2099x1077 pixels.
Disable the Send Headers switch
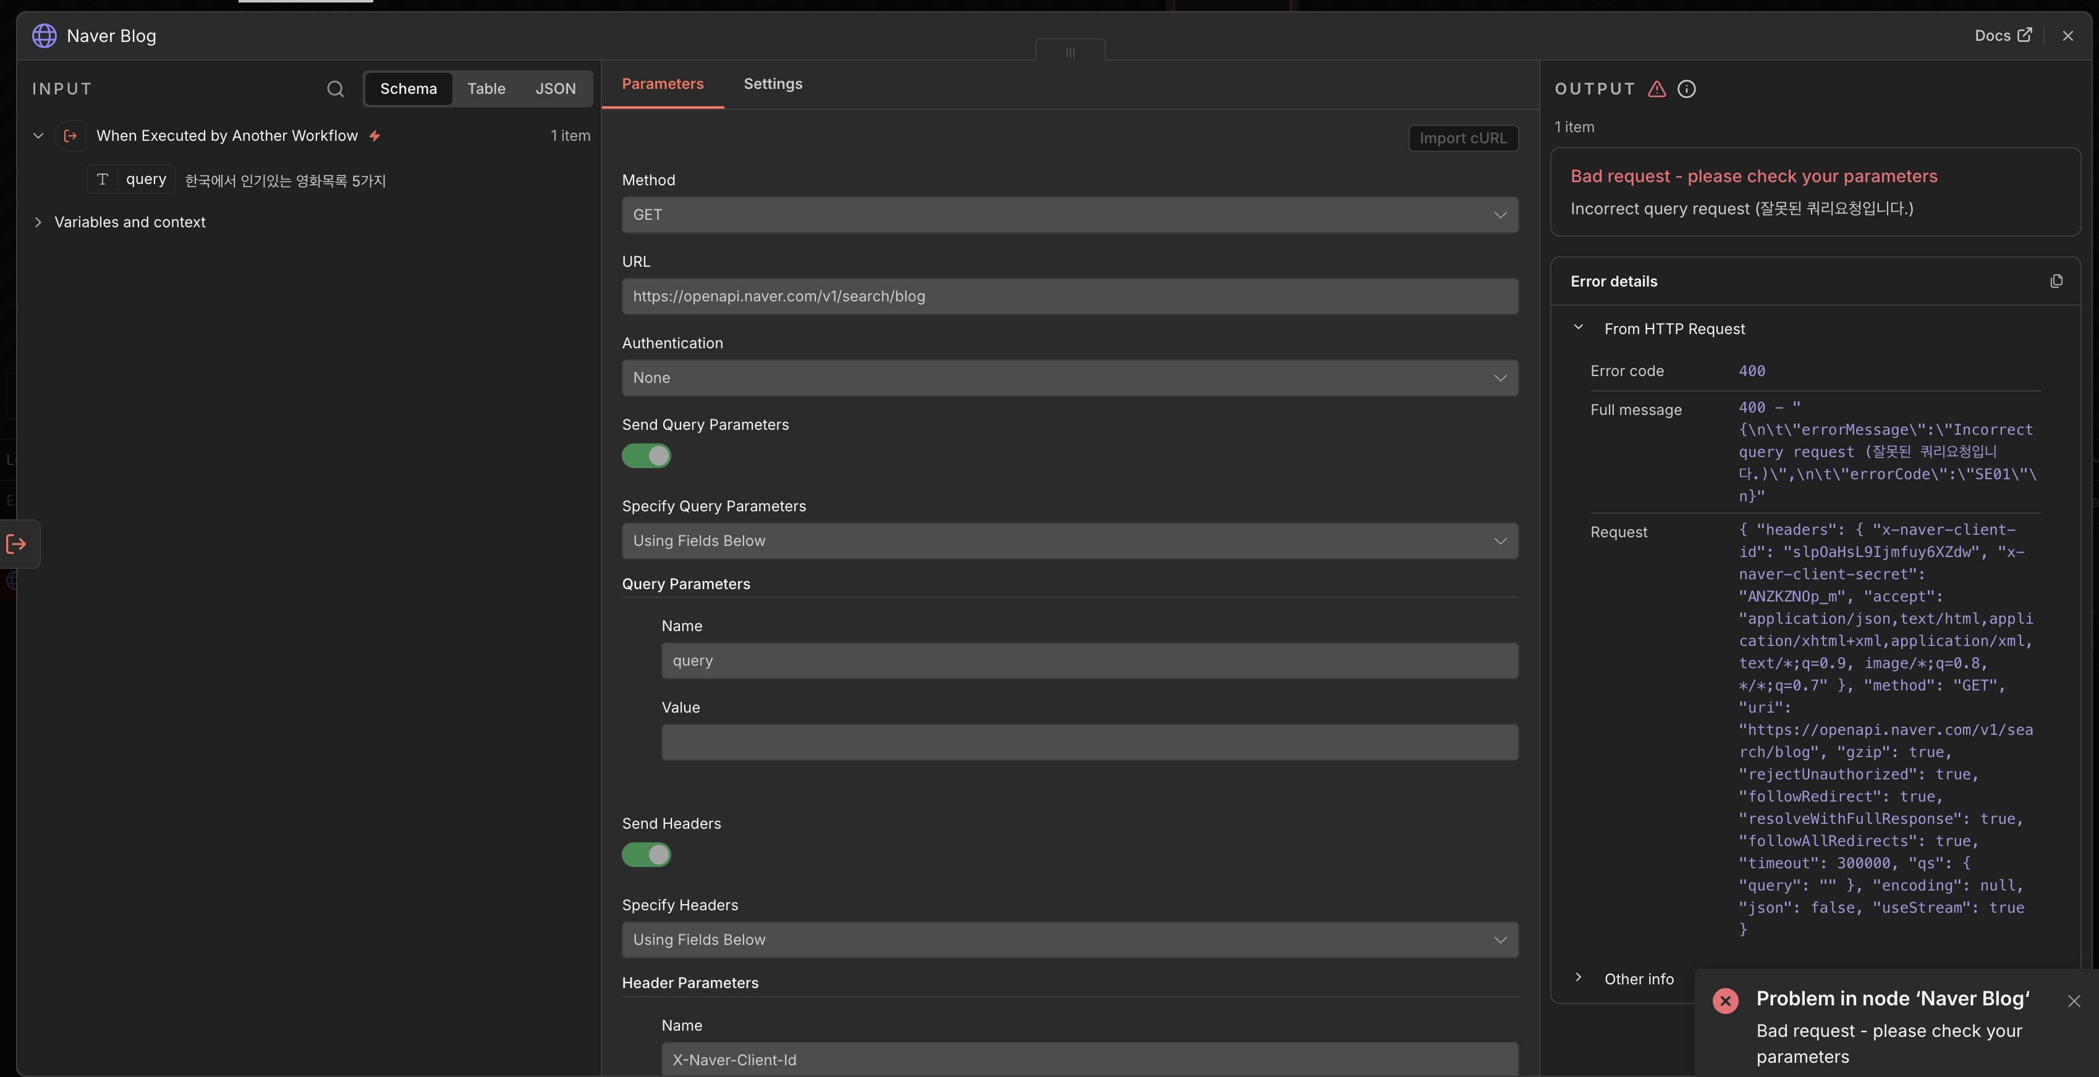tap(646, 855)
